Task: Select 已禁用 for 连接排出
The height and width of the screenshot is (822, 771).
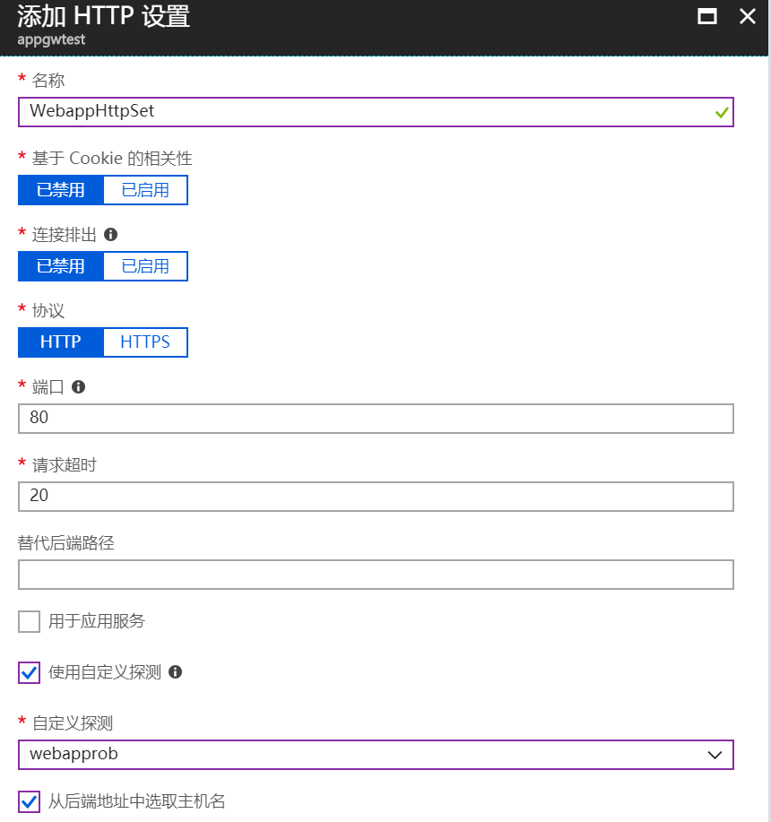Action: [61, 266]
